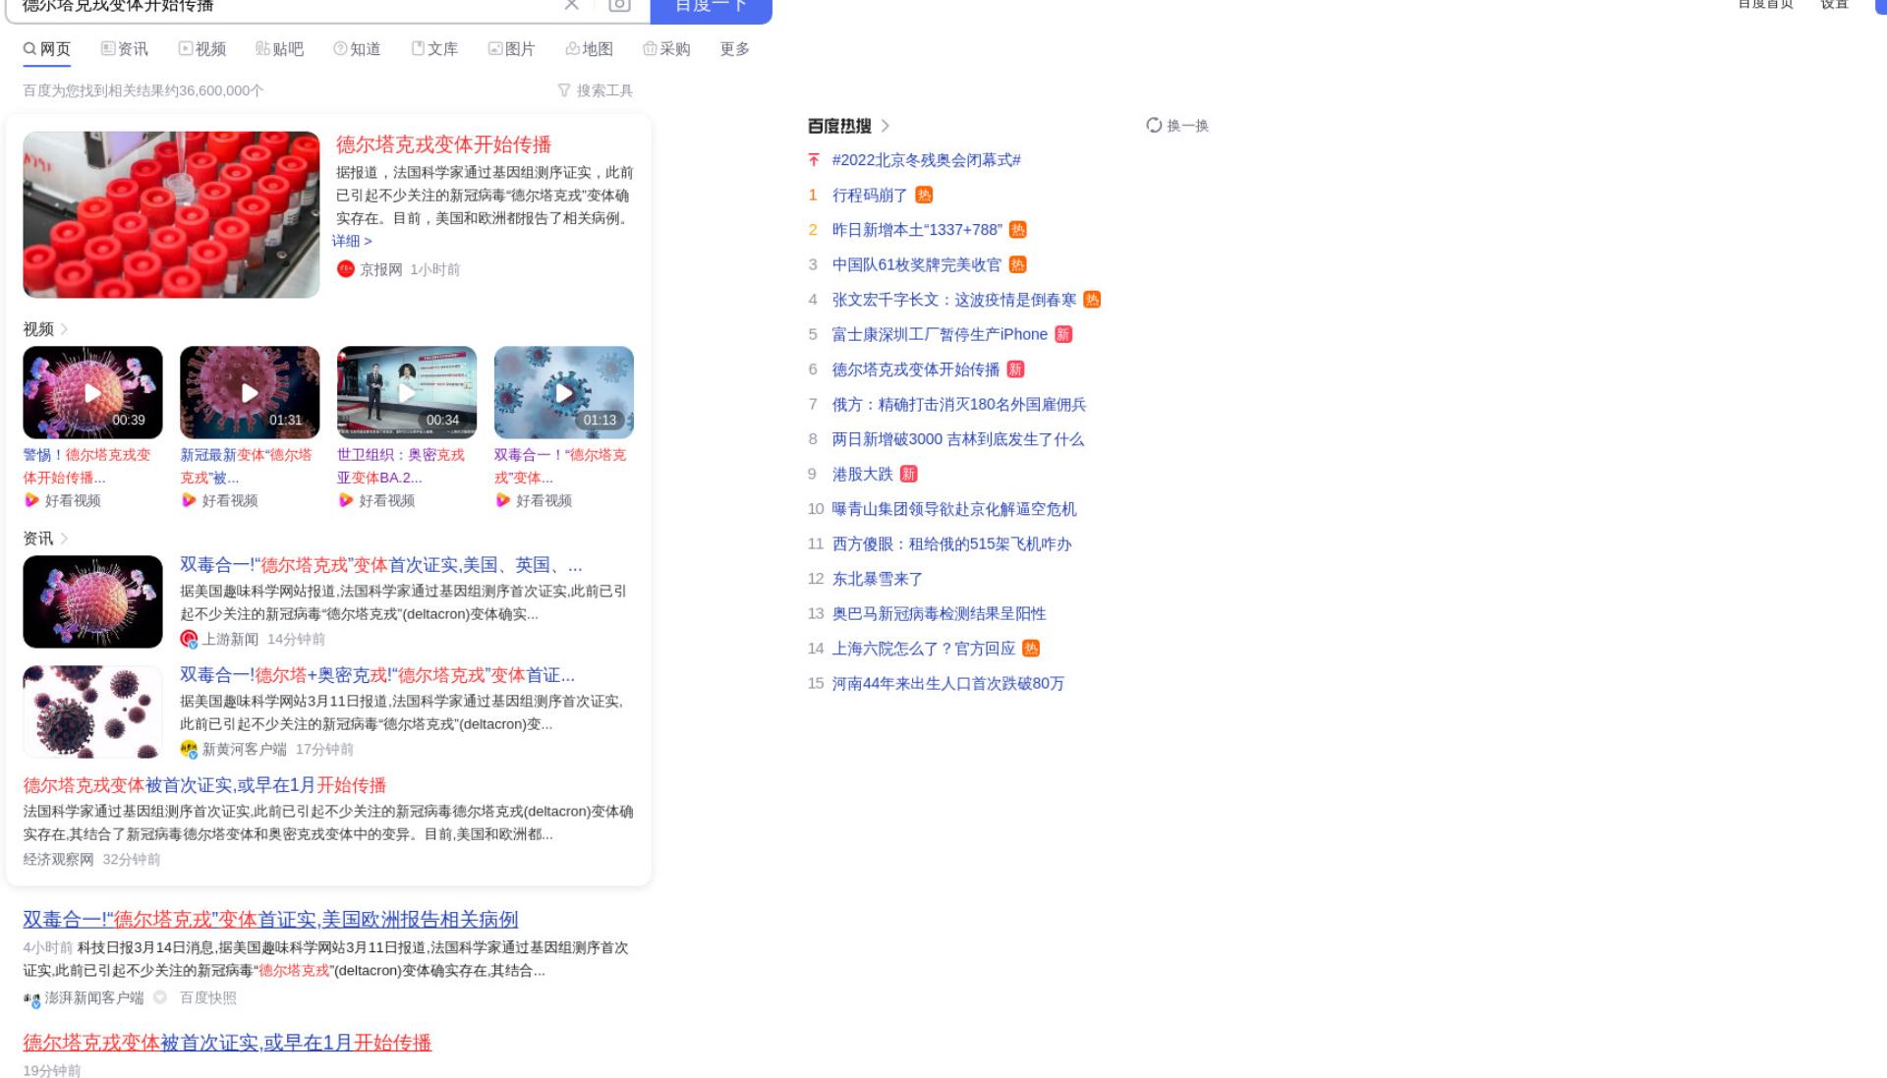Open the 经济观察网 article headline
Viewport: 1887px width, 1078px height.
tap(204, 785)
